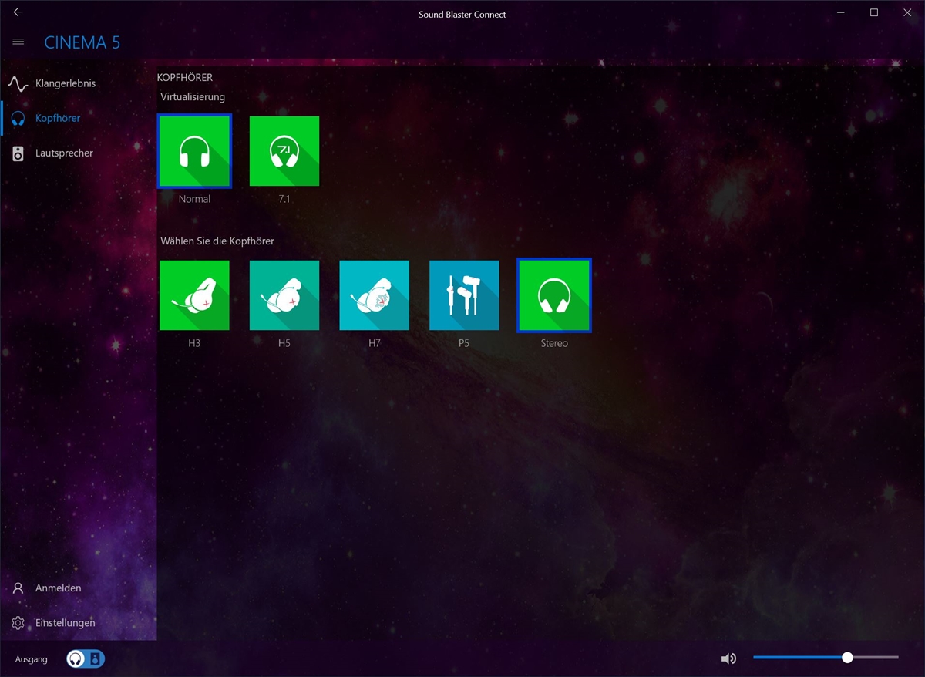
Task: Choose the H5 headset tile
Action: coord(284,295)
